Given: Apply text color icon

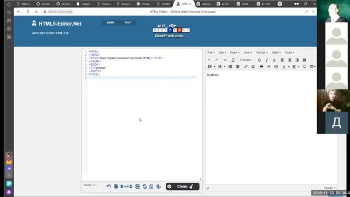Looking at the screenshot, I should (284, 67).
